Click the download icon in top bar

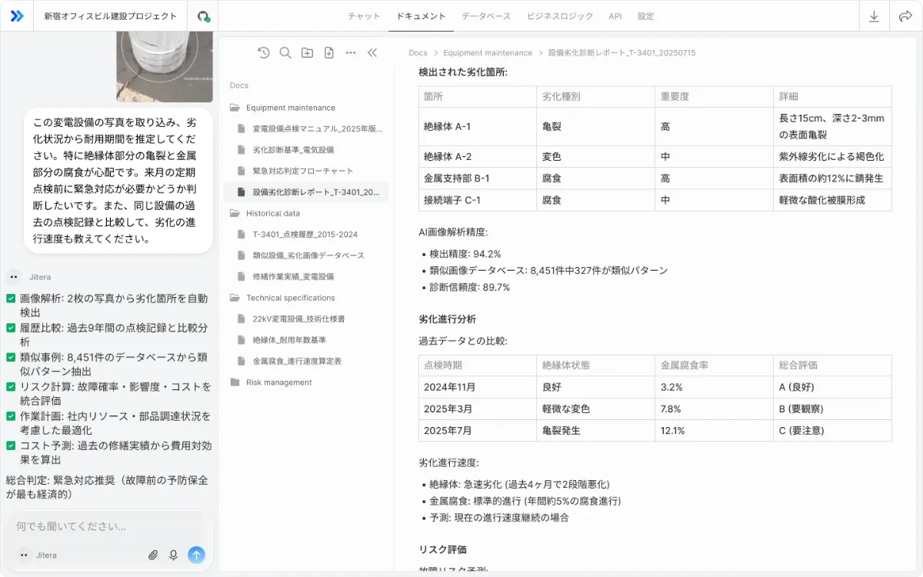tap(874, 16)
